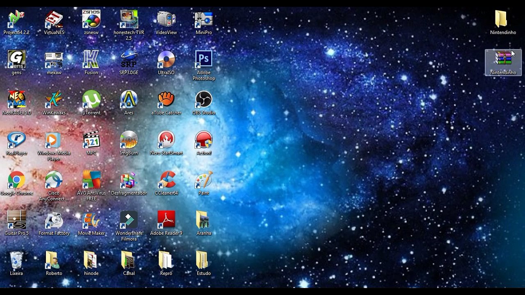Click the Nintendinho WinRAR archive
Viewport: 525px width, 295px height.
(x=503, y=59)
